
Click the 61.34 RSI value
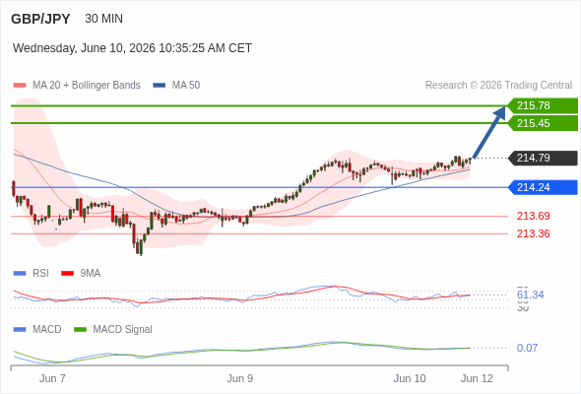(530, 295)
